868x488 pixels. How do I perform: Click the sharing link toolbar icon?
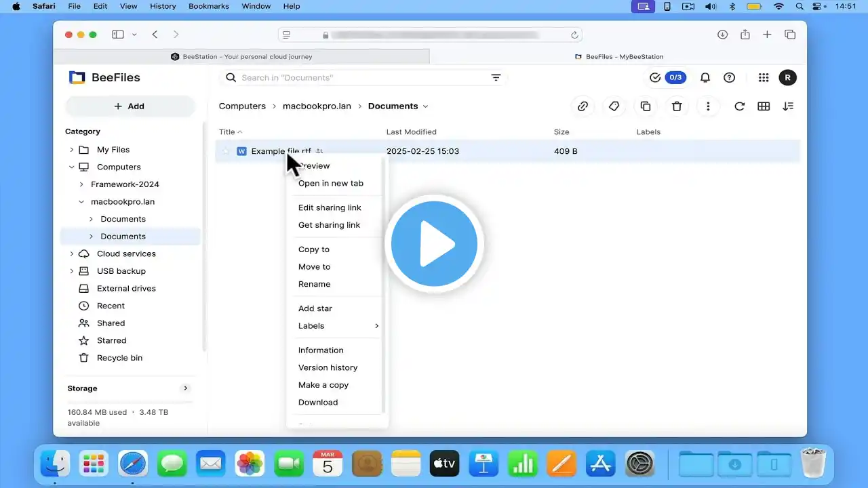(x=583, y=106)
